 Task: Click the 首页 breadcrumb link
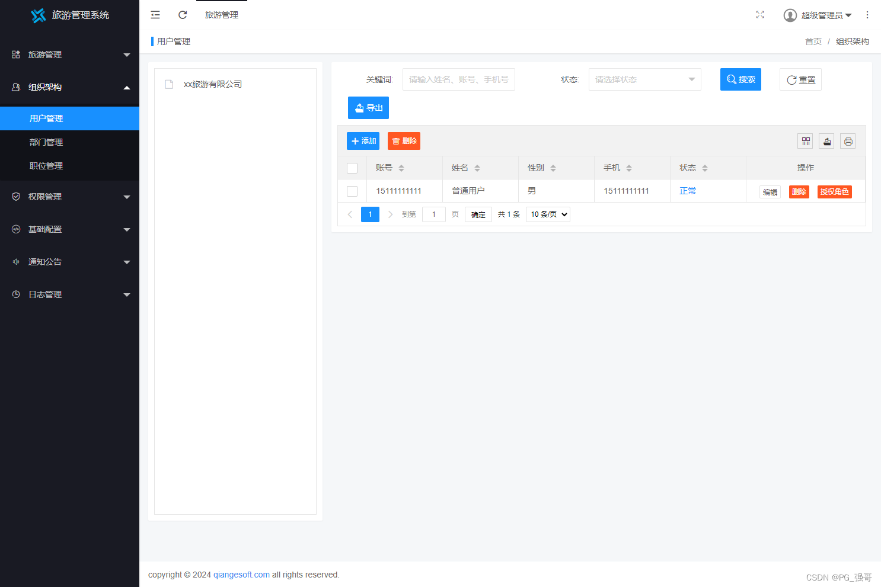coord(813,41)
